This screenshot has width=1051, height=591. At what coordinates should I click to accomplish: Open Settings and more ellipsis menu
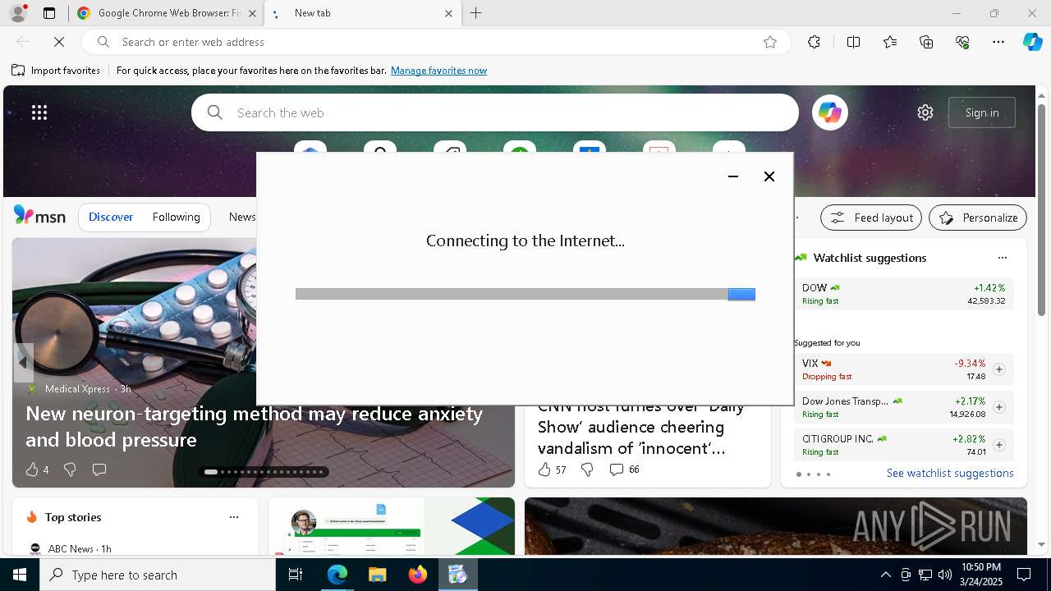click(998, 42)
